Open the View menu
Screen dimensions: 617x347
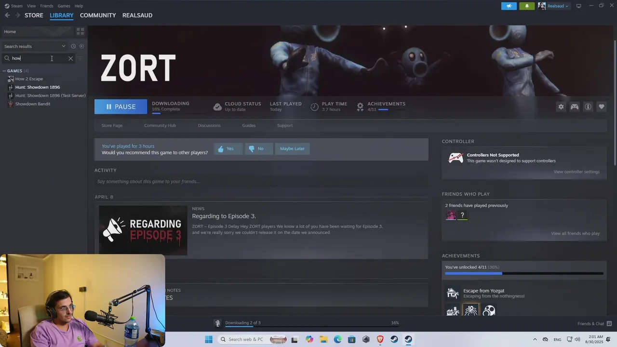pos(31,6)
